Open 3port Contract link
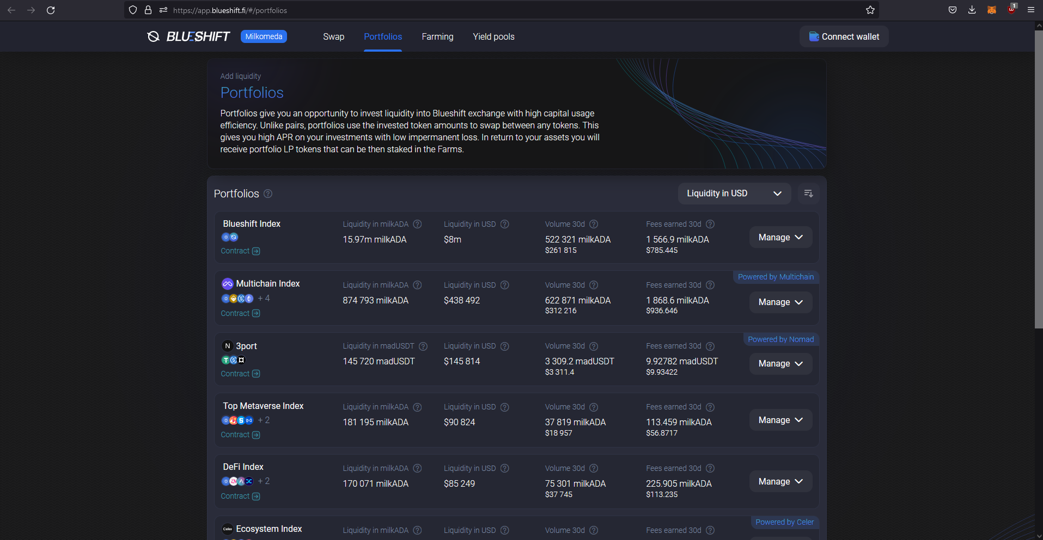 (240, 374)
